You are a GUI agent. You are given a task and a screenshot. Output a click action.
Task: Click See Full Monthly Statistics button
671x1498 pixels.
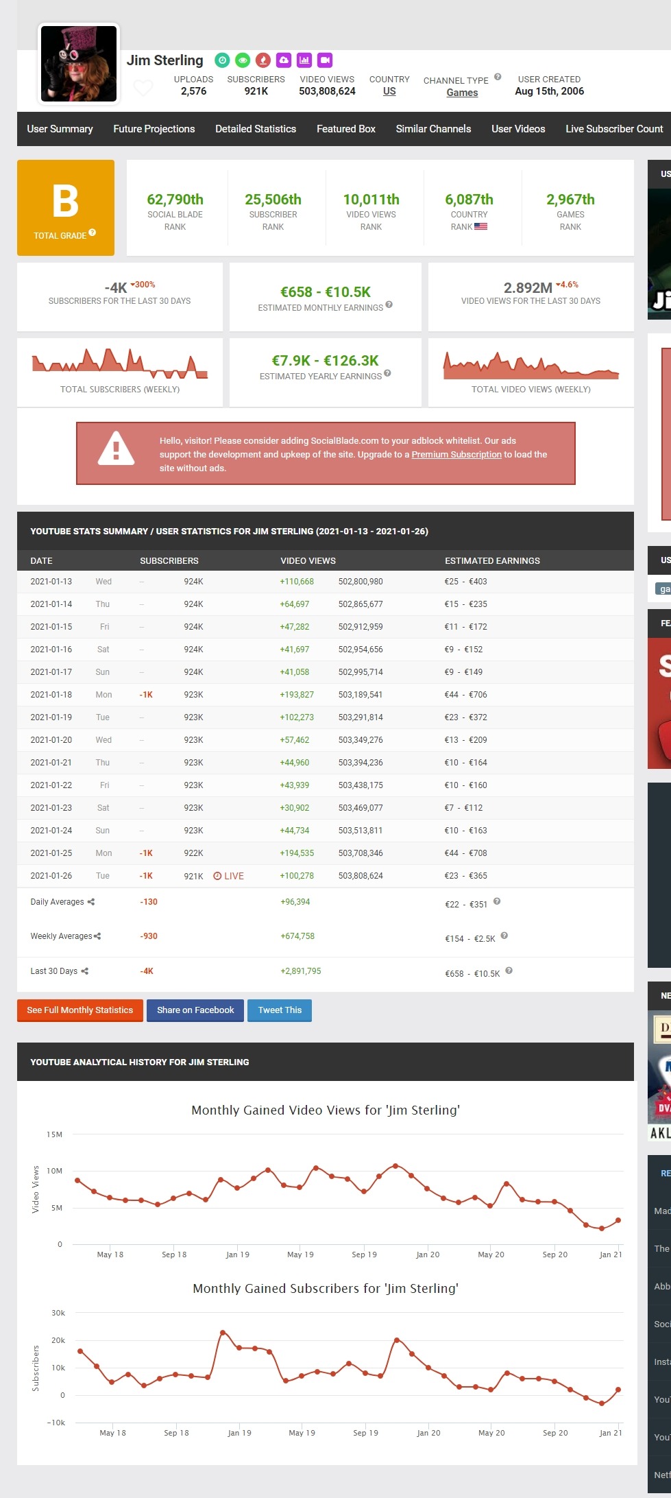point(80,1010)
